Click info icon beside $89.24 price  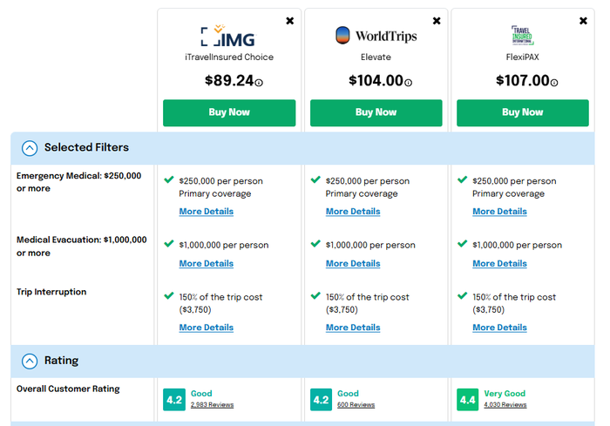pyautogui.click(x=259, y=83)
